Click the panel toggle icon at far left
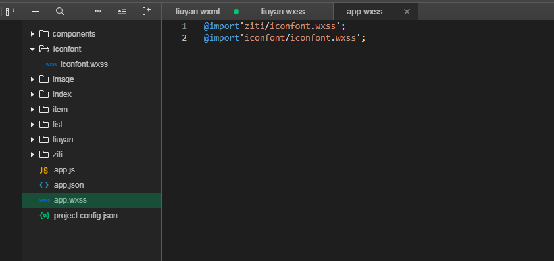 pos(11,12)
